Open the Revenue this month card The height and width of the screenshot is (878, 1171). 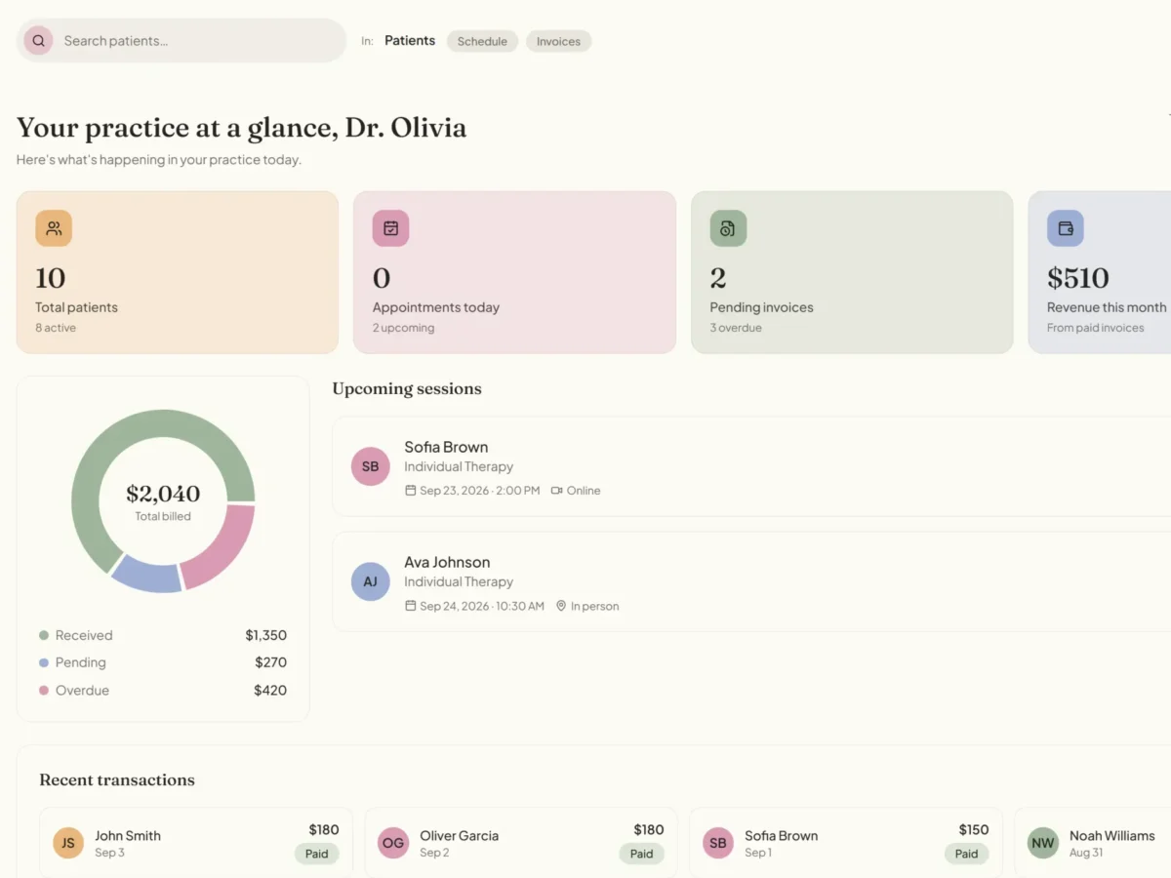[x=1100, y=272]
